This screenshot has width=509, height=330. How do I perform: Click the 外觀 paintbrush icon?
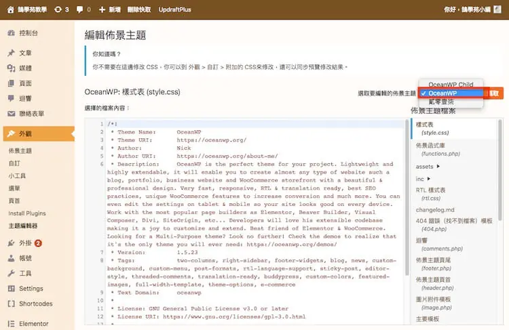coord(11,133)
